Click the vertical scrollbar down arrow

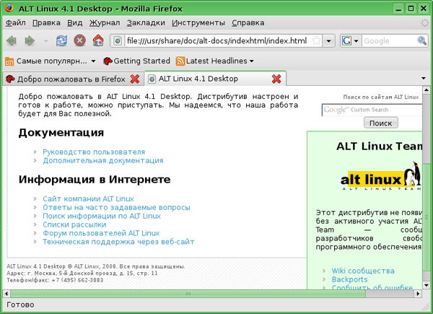[x=426, y=285]
